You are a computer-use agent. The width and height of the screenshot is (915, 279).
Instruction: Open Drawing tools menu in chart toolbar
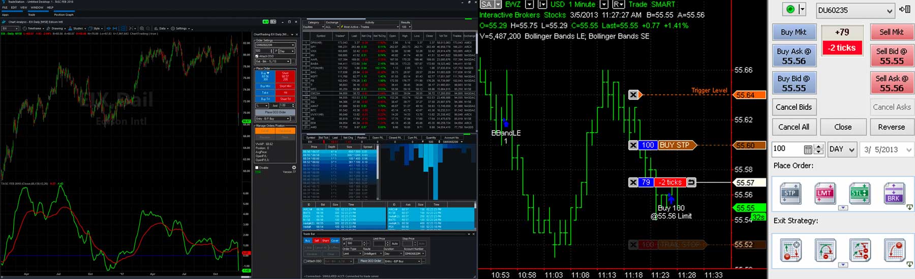pyautogui.click(x=56, y=28)
